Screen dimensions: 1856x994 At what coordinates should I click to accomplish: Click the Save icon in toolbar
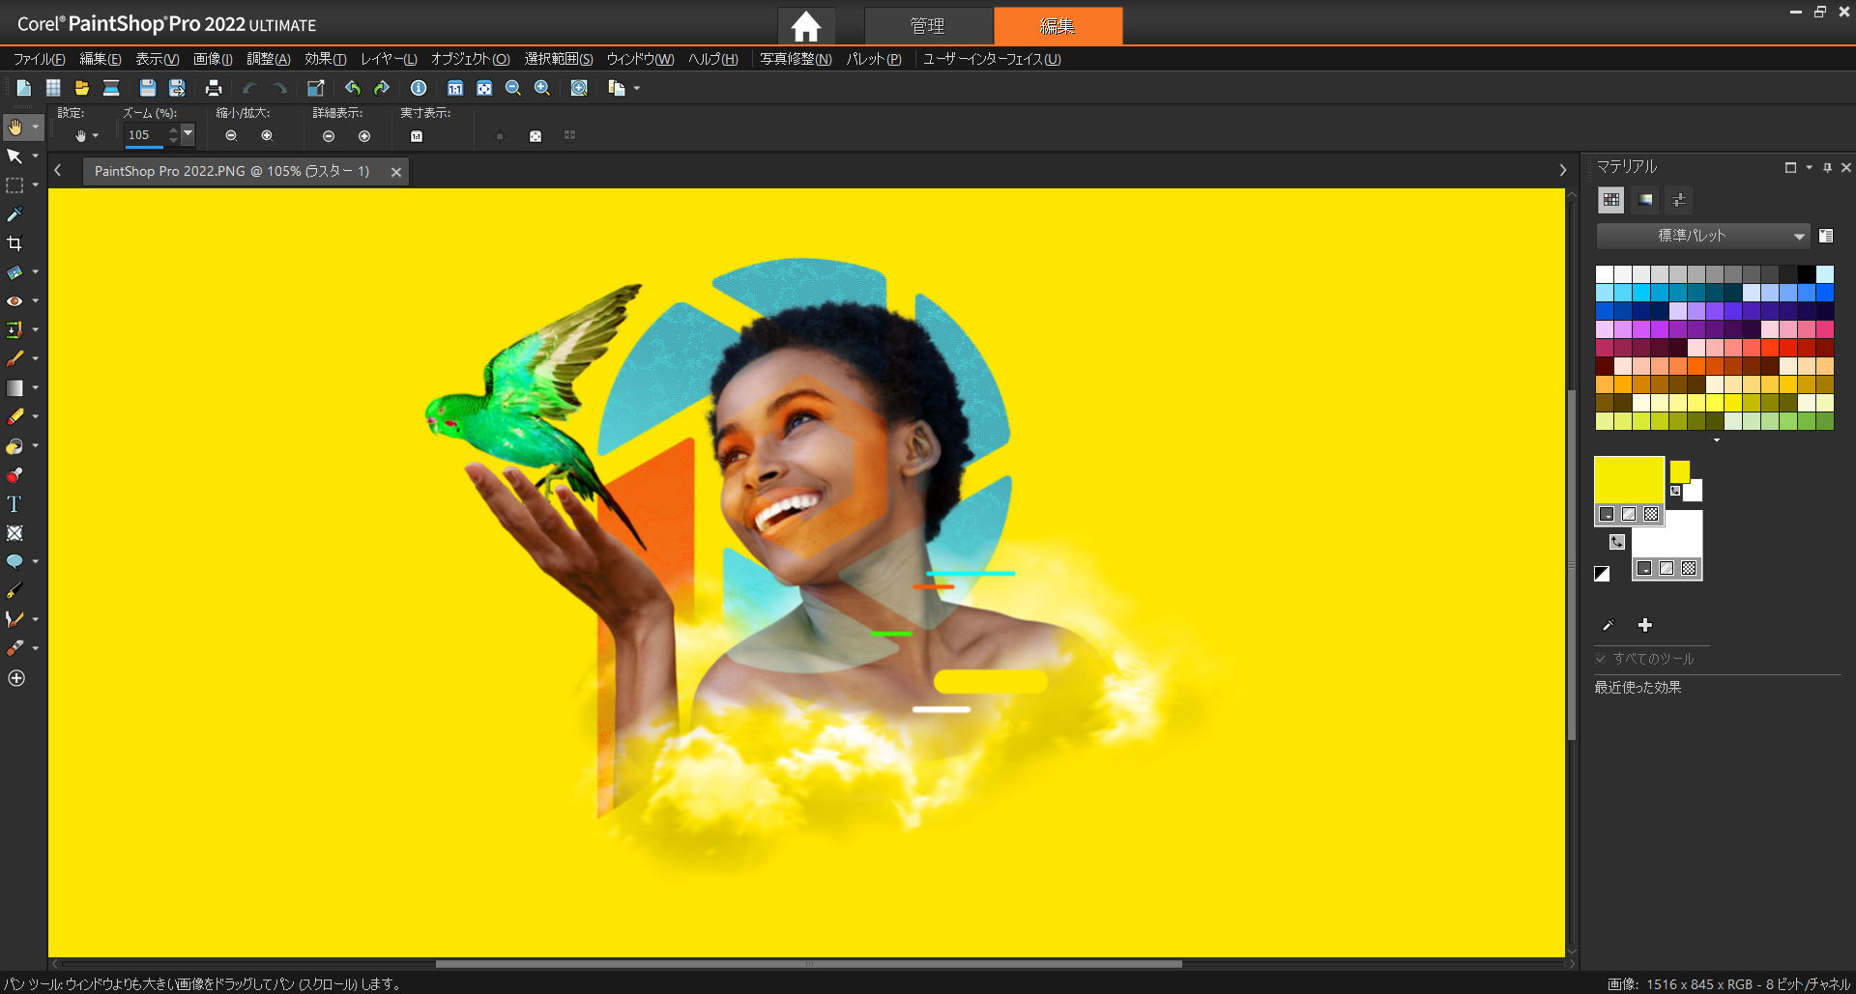(148, 88)
